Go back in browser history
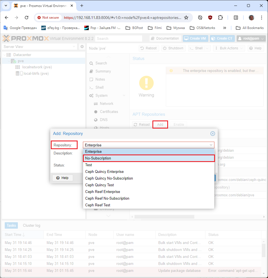Viewport: 268px width, 278px height. 7,18
